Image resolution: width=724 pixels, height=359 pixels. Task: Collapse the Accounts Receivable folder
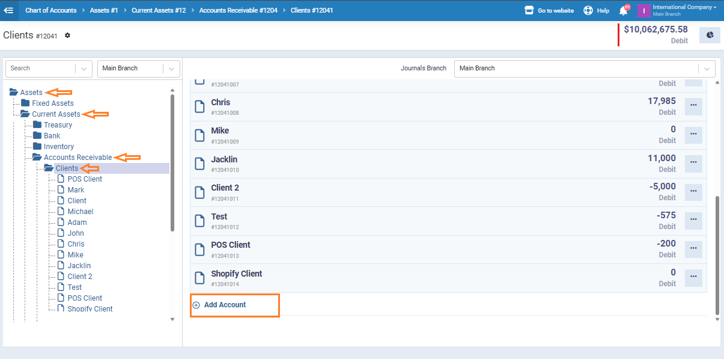[x=37, y=158]
